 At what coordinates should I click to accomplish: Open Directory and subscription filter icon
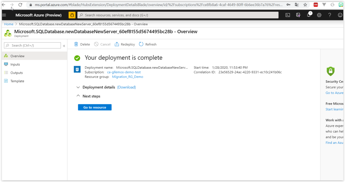tap(298, 15)
